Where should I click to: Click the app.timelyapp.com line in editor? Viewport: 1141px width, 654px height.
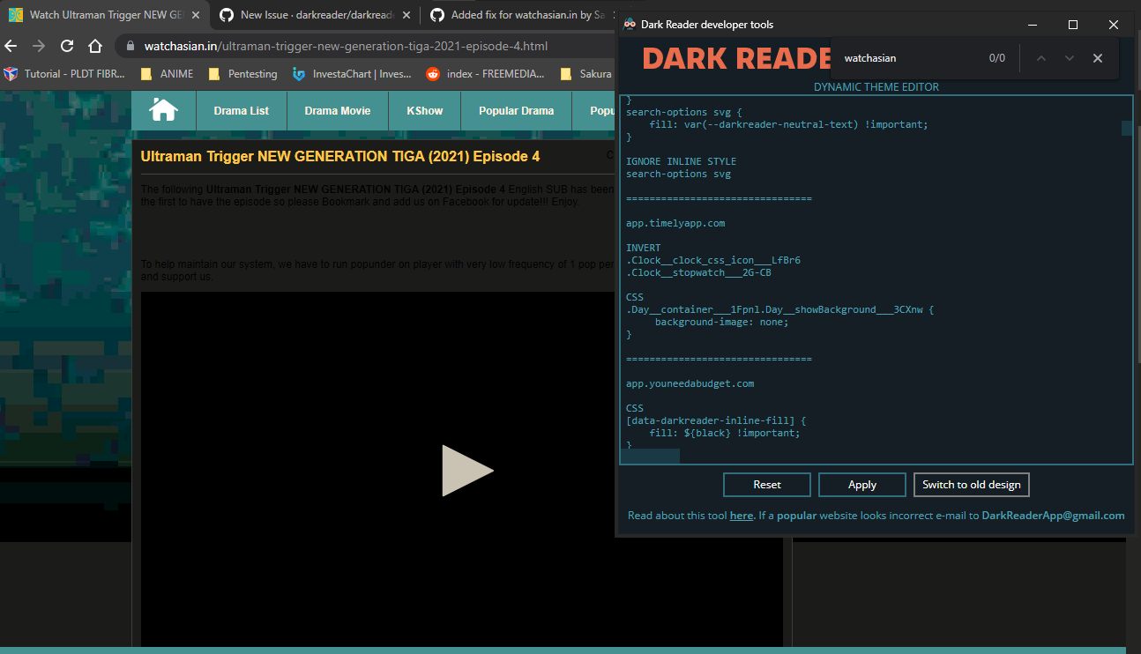(x=675, y=224)
